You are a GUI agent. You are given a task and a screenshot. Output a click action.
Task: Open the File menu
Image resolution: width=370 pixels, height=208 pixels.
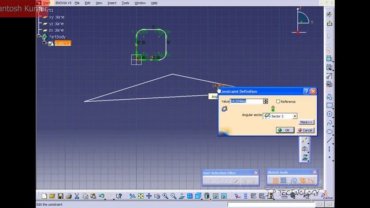coord(77,3)
